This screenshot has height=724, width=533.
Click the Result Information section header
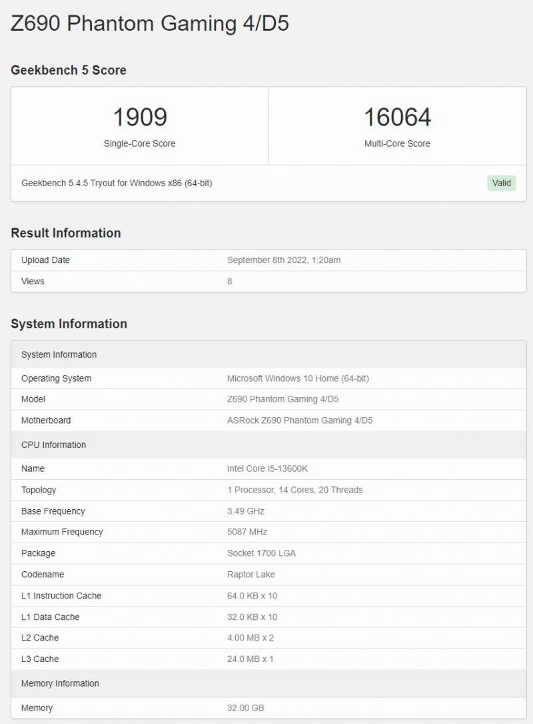pyautogui.click(x=65, y=233)
